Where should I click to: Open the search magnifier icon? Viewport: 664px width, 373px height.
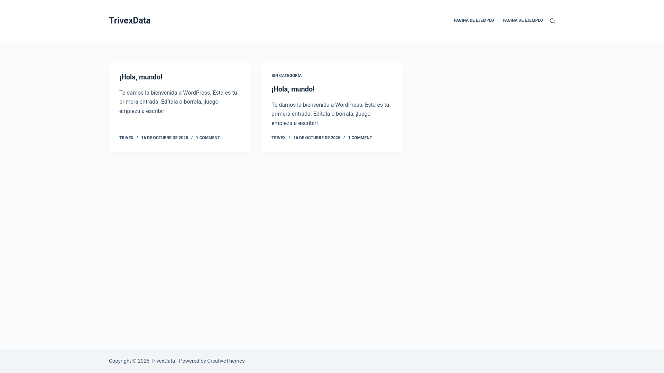[x=552, y=21]
